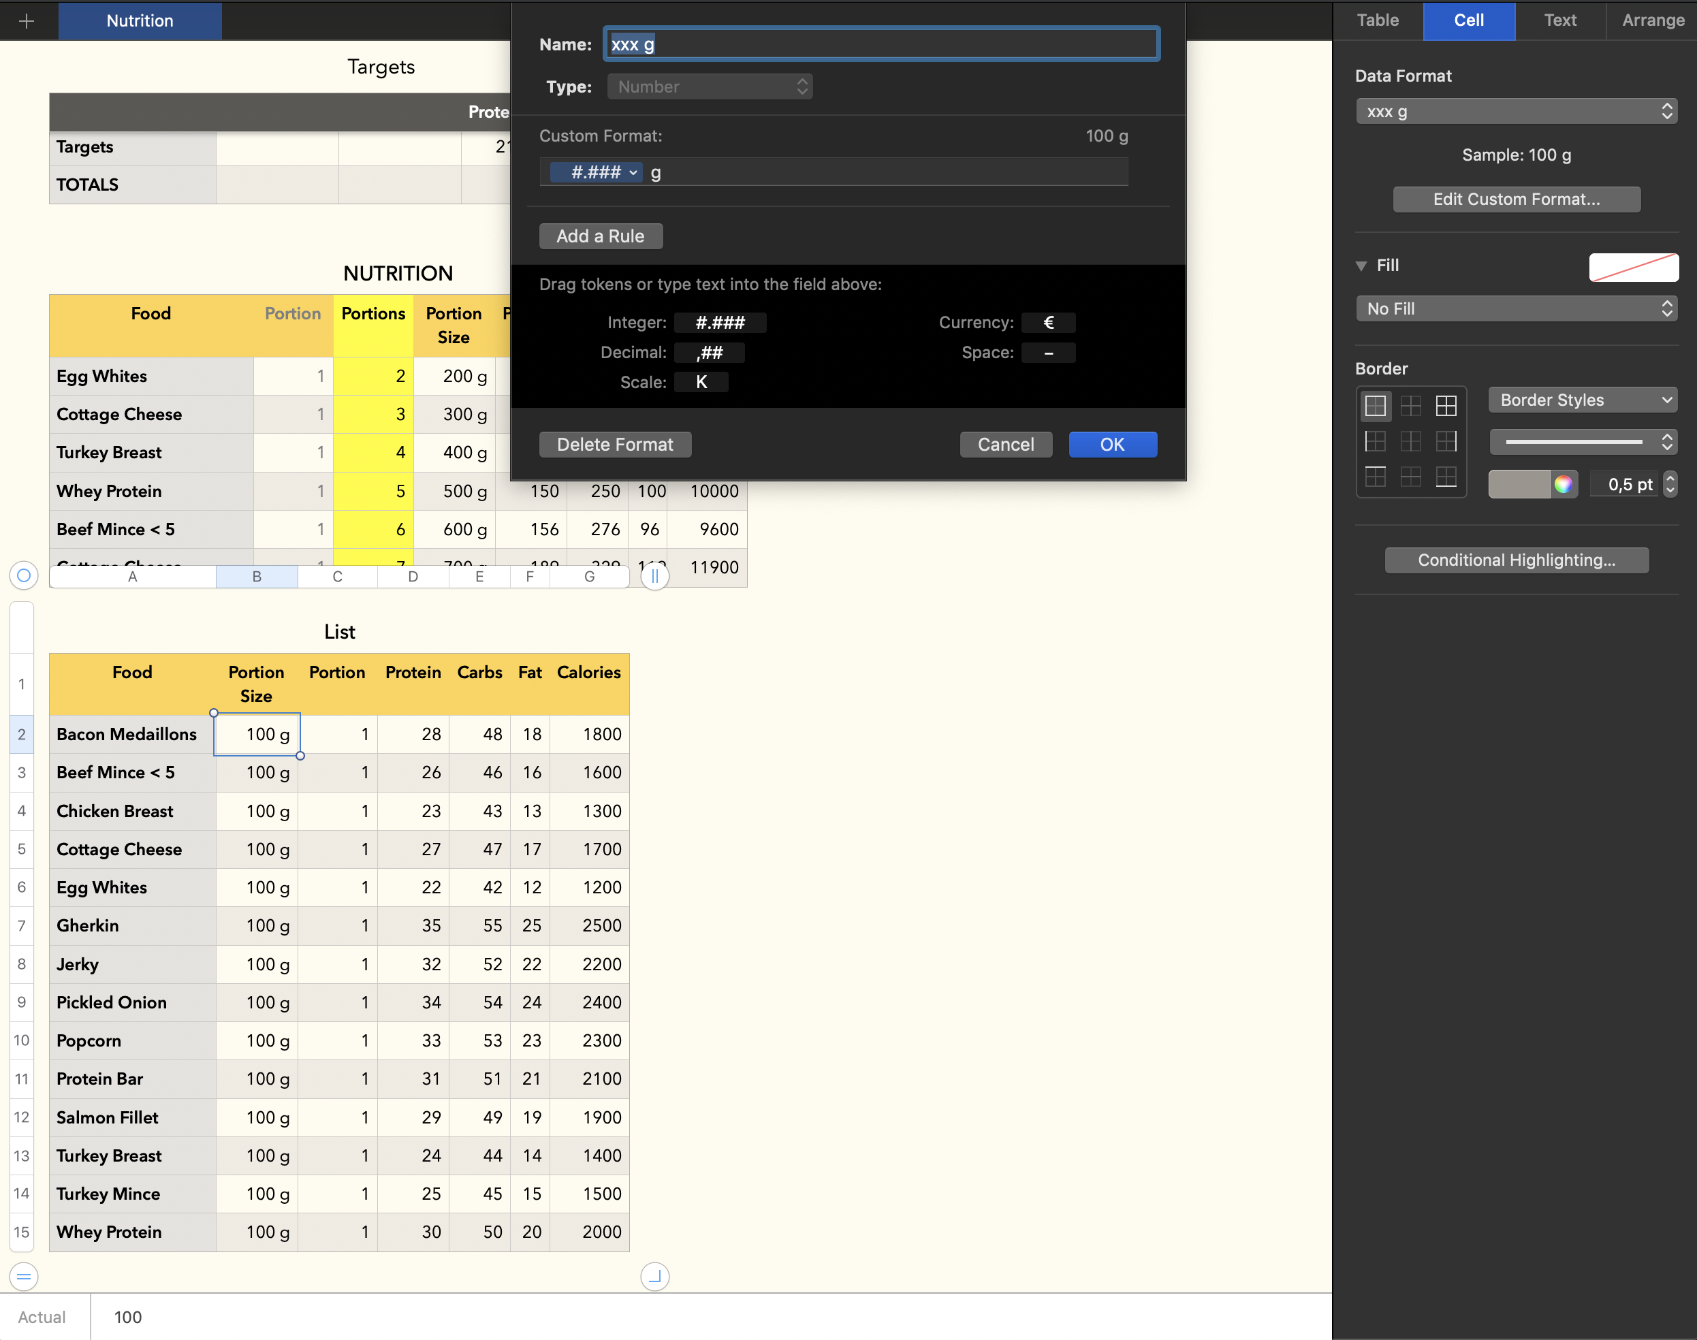Screen dimensions: 1697x1340
Task: Collapse the Fill section disclosure triangle
Action: coord(1361,266)
